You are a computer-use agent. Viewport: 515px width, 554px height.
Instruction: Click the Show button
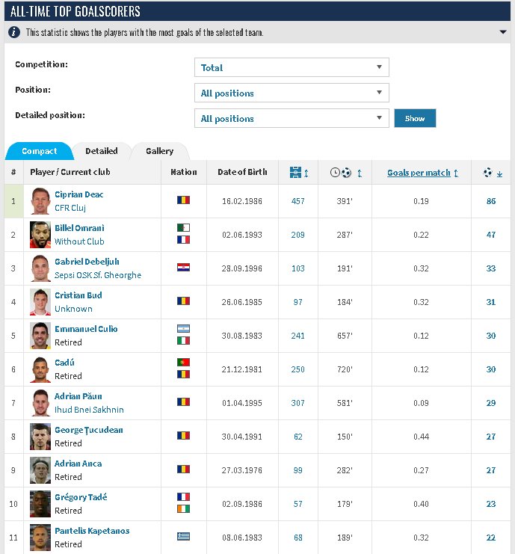[415, 118]
